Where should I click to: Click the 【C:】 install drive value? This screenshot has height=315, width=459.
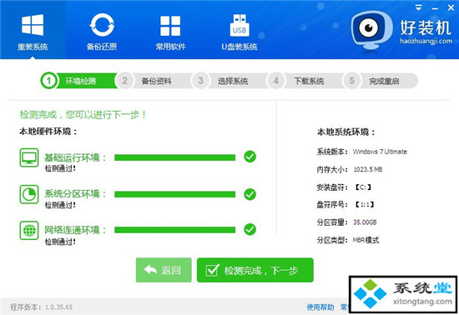[363, 187]
